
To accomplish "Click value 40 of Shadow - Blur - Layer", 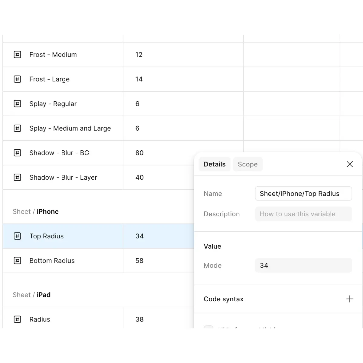I will [x=139, y=177].
